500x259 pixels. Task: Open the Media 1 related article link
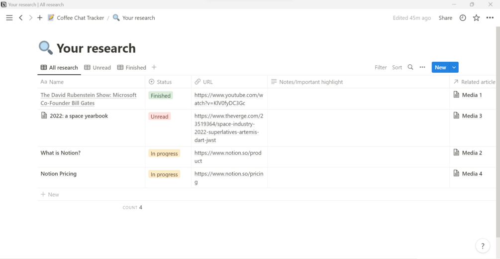pos(472,95)
